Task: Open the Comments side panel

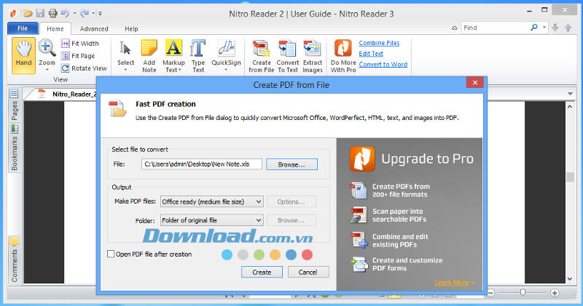Action: click(14, 260)
